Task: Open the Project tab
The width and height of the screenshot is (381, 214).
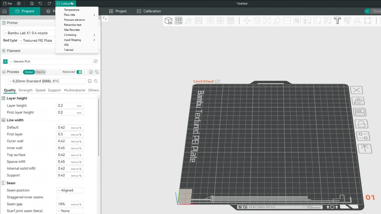Action: point(118,11)
